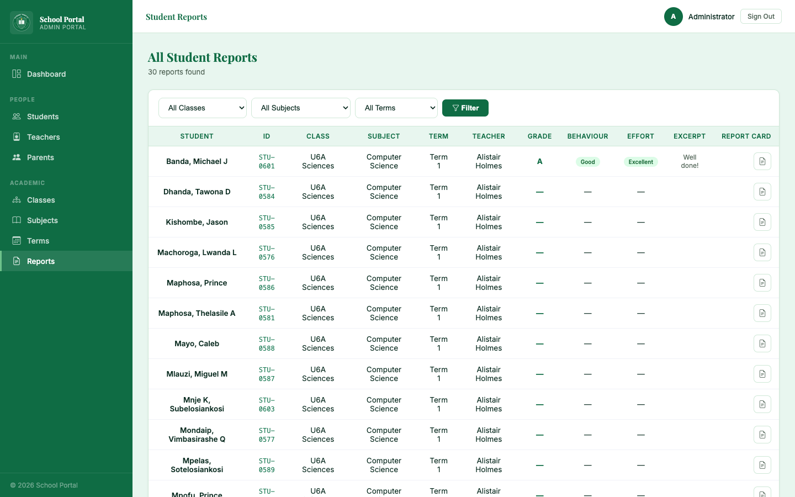
Task: Open Maphosa, Prince report card icon
Action: (x=762, y=283)
